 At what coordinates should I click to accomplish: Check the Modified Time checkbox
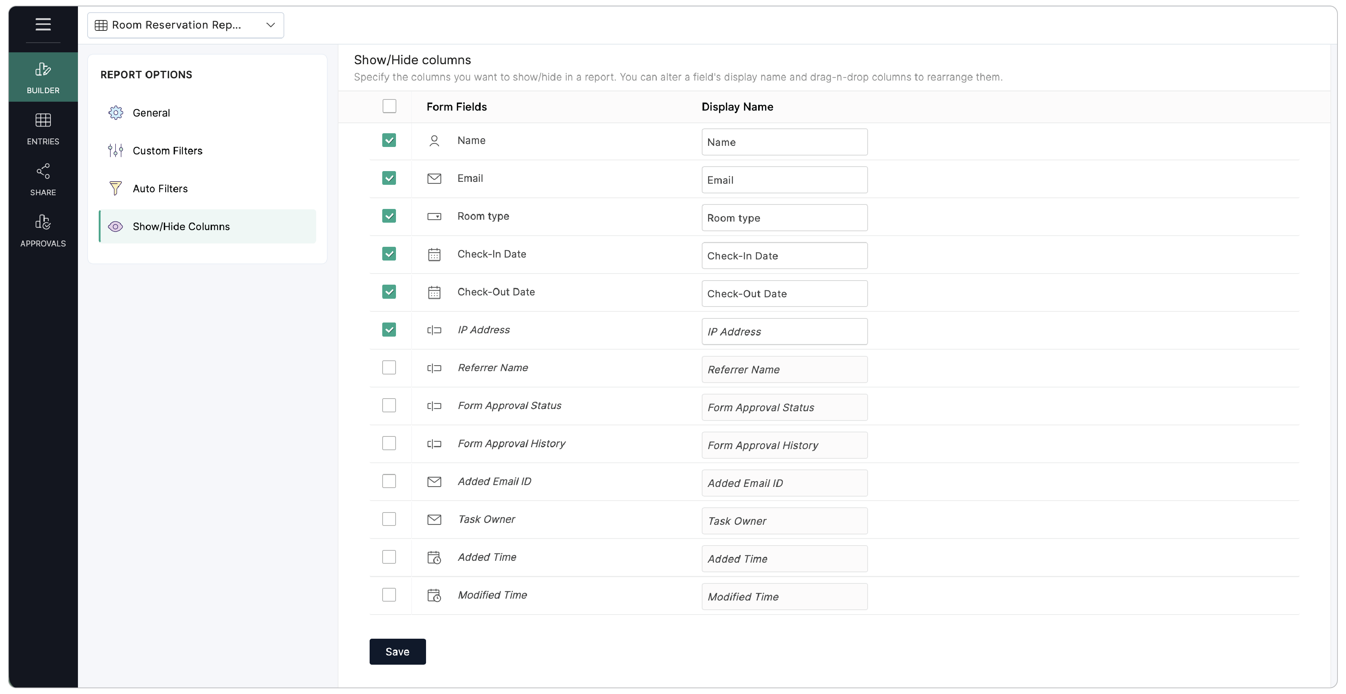tap(389, 595)
